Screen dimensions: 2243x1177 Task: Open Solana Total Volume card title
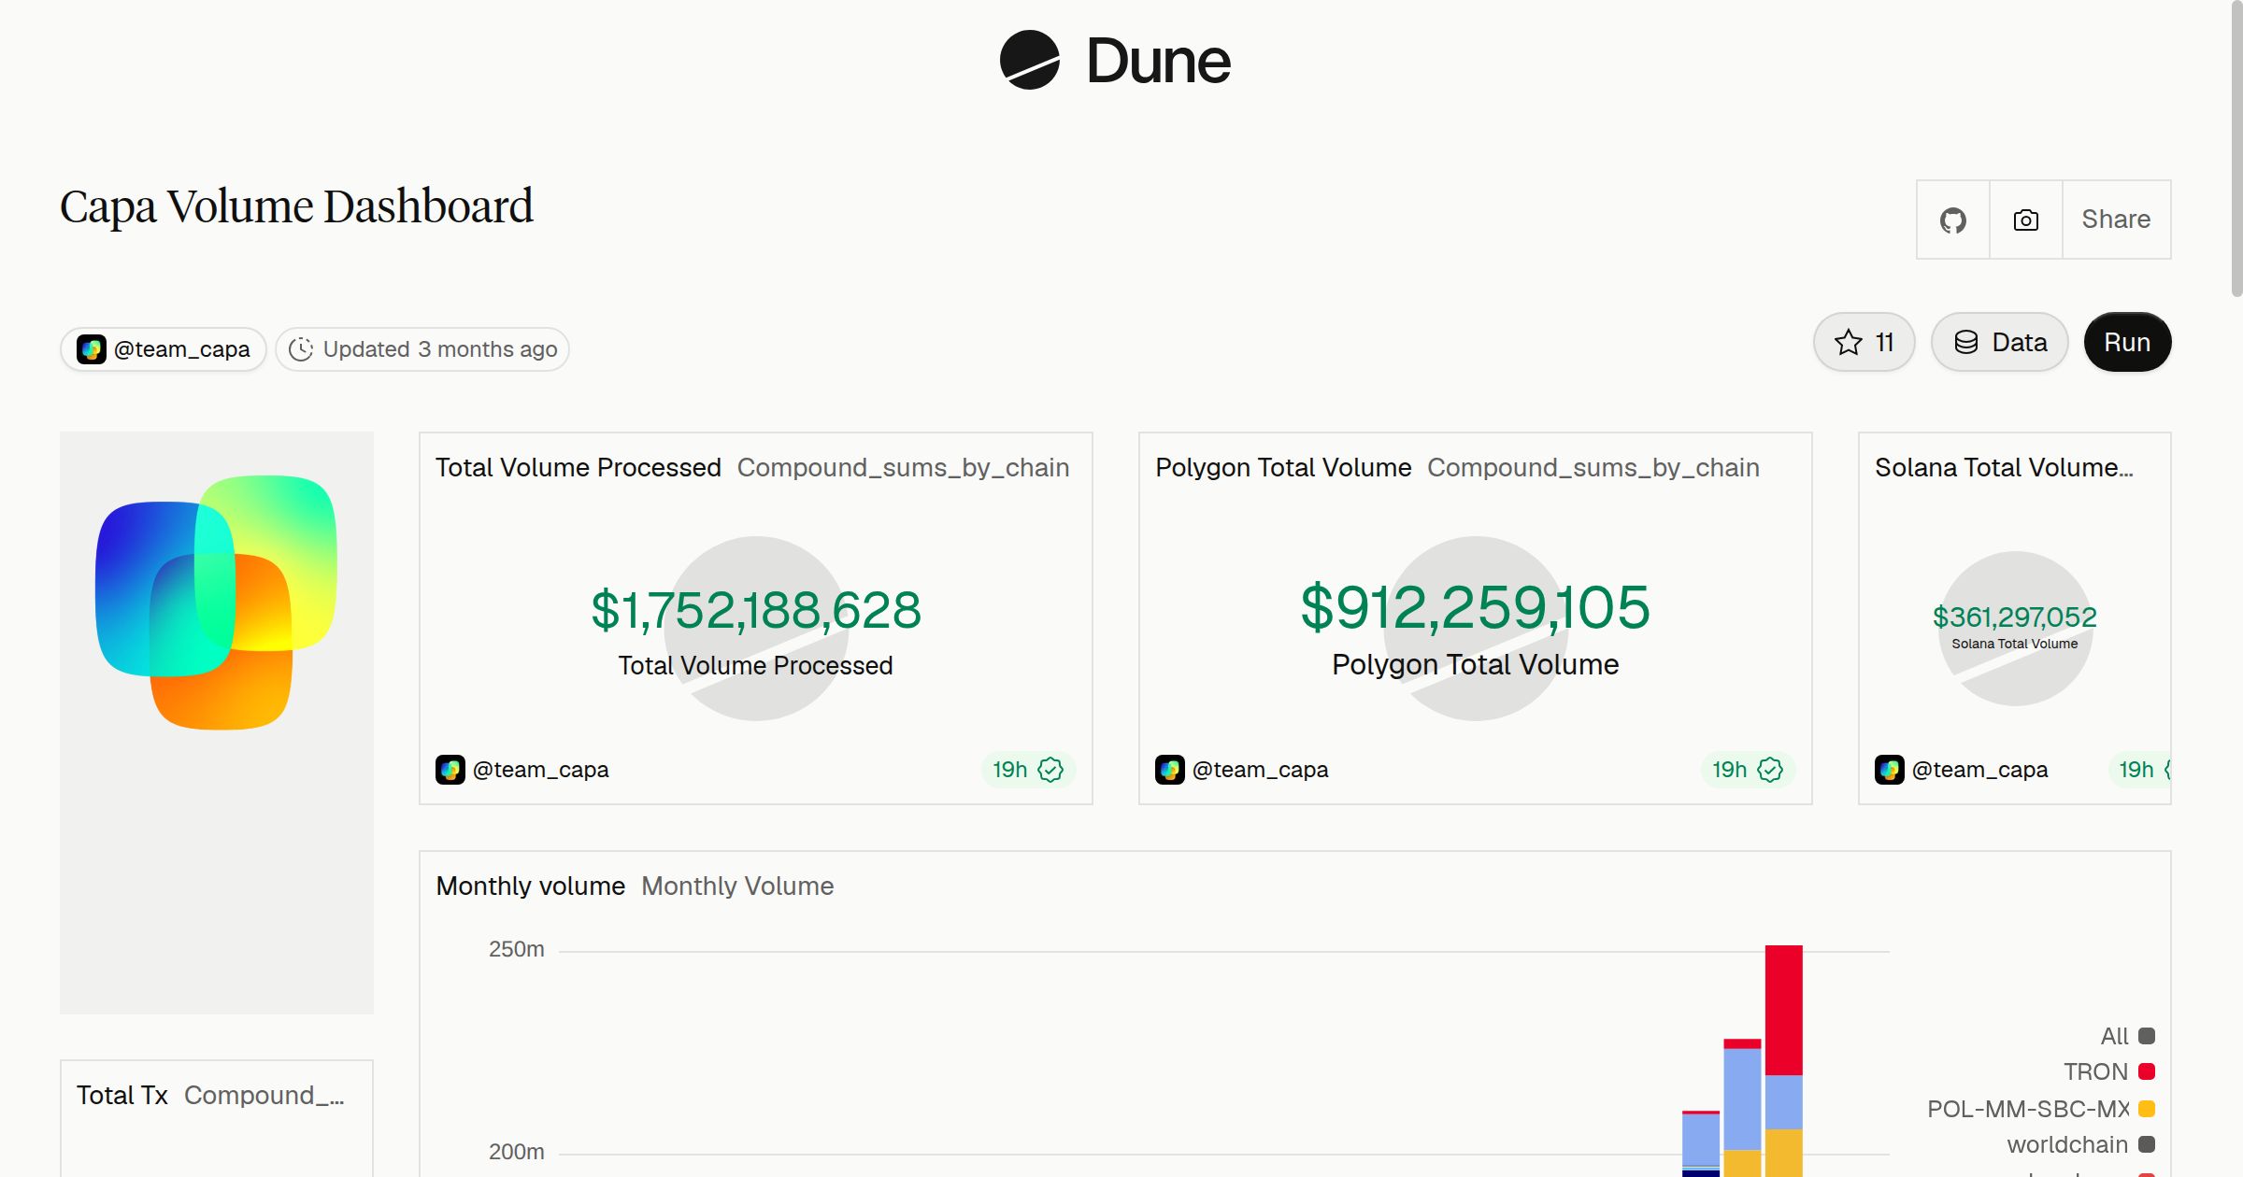click(2004, 467)
